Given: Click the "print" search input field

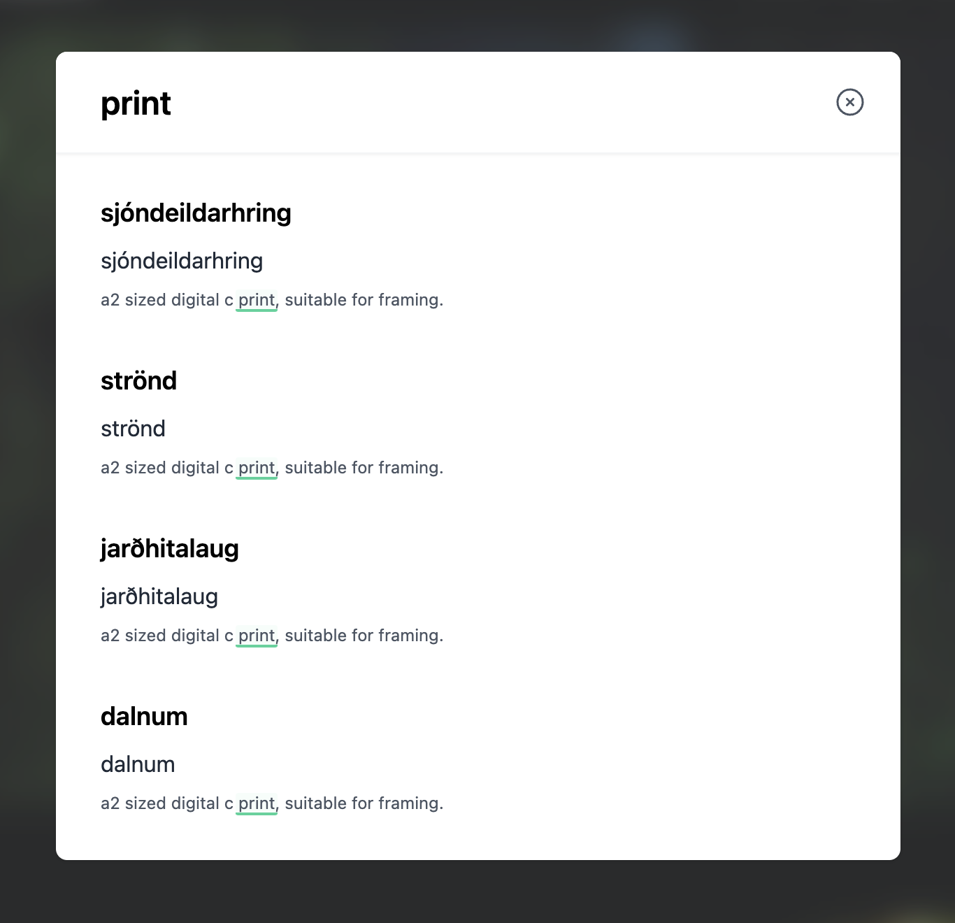Looking at the screenshot, I should [419, 103].
